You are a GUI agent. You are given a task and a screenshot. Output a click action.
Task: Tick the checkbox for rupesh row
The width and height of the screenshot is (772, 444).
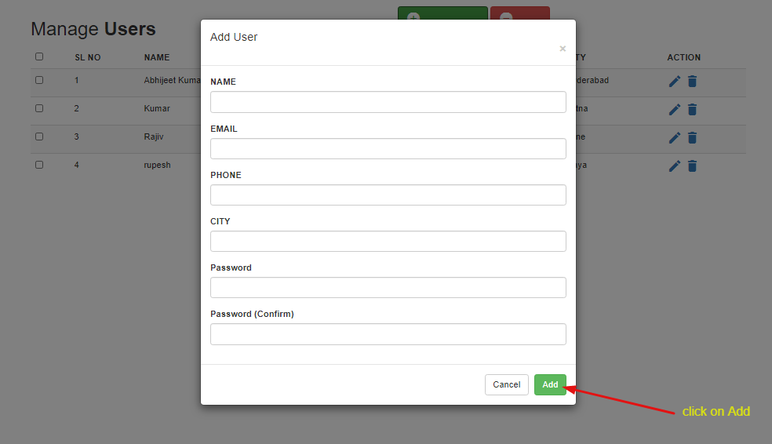[x=39, y=165]
